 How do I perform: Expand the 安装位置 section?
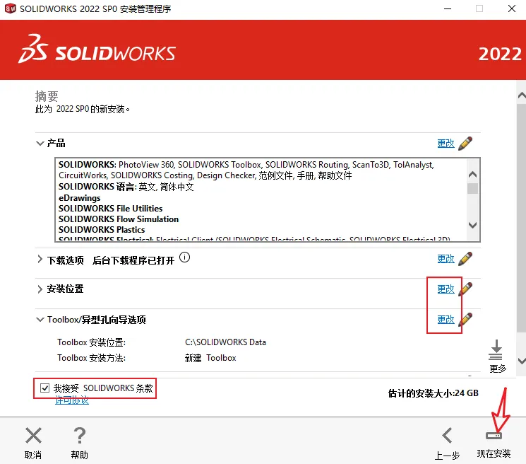coord(40,289)
